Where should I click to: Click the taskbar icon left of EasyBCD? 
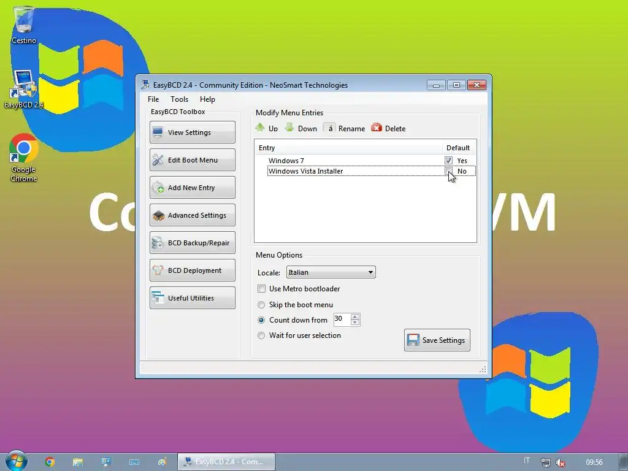(162, 462)
